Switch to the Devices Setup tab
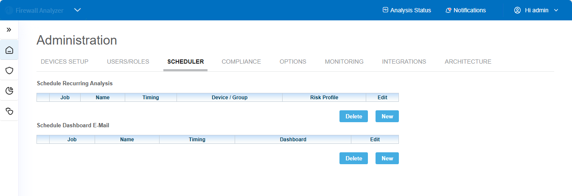The height and width of the screenshot is (196, 572). 64,62
